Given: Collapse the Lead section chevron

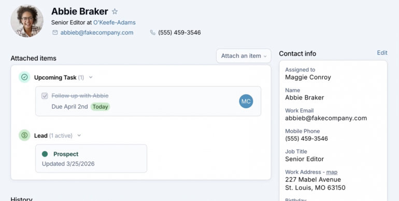Looking at the screenshot, I should coord(79,135).
